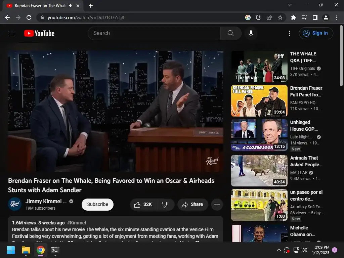Viewport: 344px width, 258px height.
Task: Visit FAN EXPO HQ channel name
Action: click(303, 103)
